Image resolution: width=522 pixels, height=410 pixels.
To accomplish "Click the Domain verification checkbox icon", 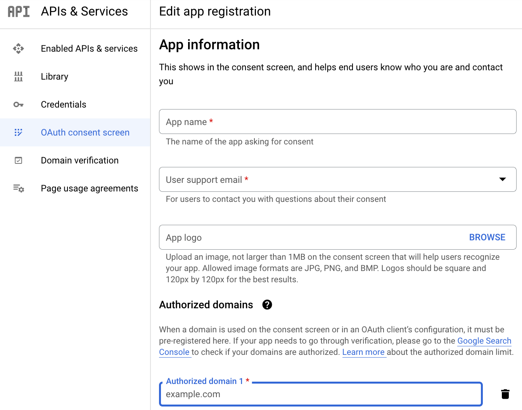I will coord(18,160).
